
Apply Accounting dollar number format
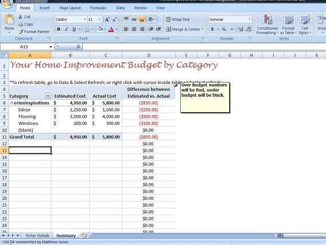pos(212,29)
